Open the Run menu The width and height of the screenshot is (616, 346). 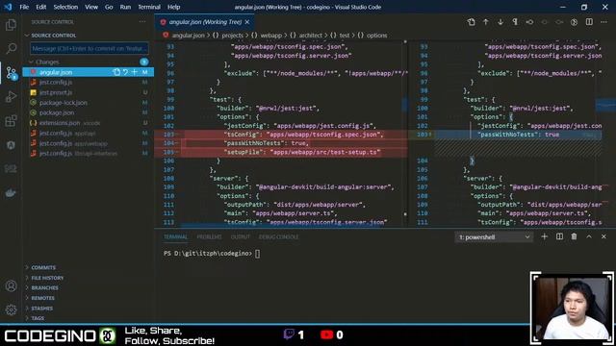(125, 7)
